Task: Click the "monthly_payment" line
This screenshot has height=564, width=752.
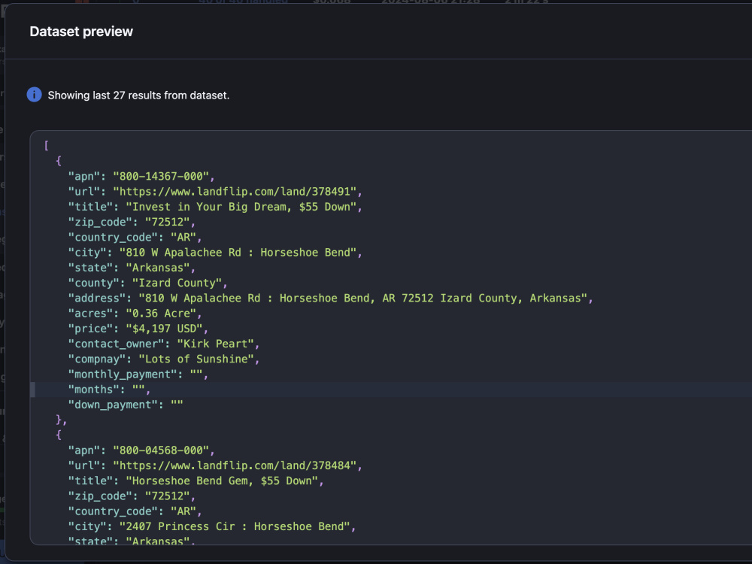Action: (x=138, y=374)
